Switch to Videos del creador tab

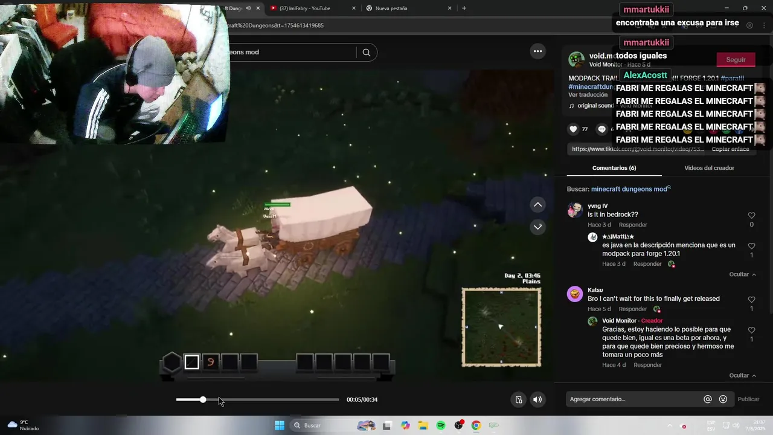(709, 168)
